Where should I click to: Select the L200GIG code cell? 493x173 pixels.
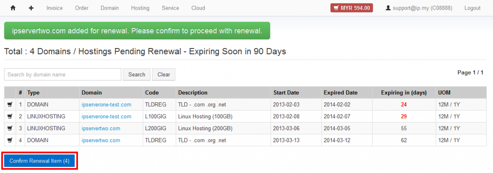click(x=159, y=128)
